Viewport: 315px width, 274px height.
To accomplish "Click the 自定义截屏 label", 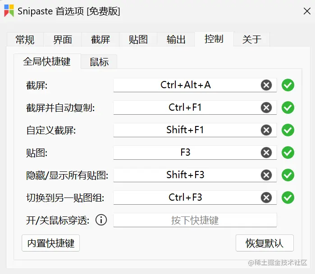I will point(51,130).
